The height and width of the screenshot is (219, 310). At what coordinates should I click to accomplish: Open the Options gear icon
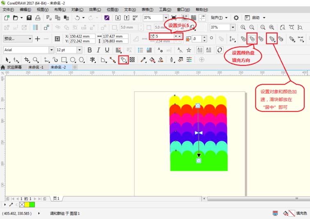[x=236, y=18]
